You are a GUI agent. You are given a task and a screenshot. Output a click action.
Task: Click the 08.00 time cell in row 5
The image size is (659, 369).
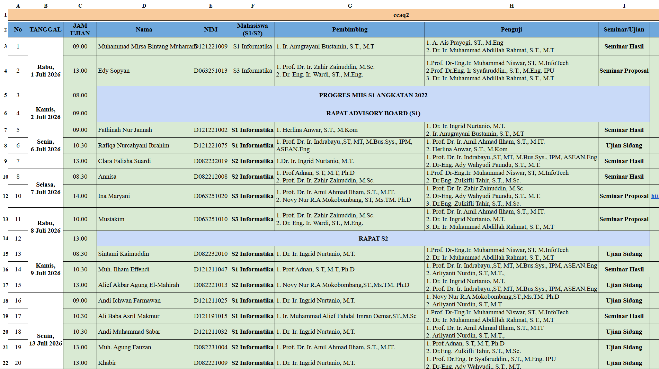[x=80, y=95]
